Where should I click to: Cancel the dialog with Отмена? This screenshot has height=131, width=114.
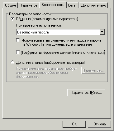pos(99,124)
